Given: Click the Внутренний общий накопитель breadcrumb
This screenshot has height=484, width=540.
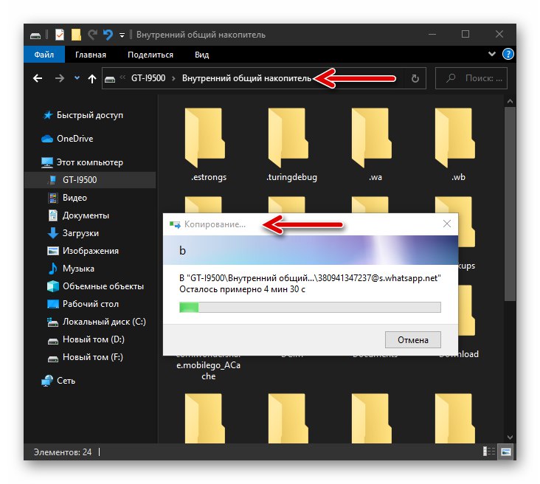Looking at the screenshot, I should click(x=246, y=78).
